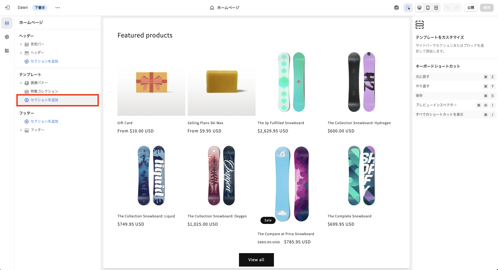
Task: Open the app embeds panel
Action: pos(7,51)
